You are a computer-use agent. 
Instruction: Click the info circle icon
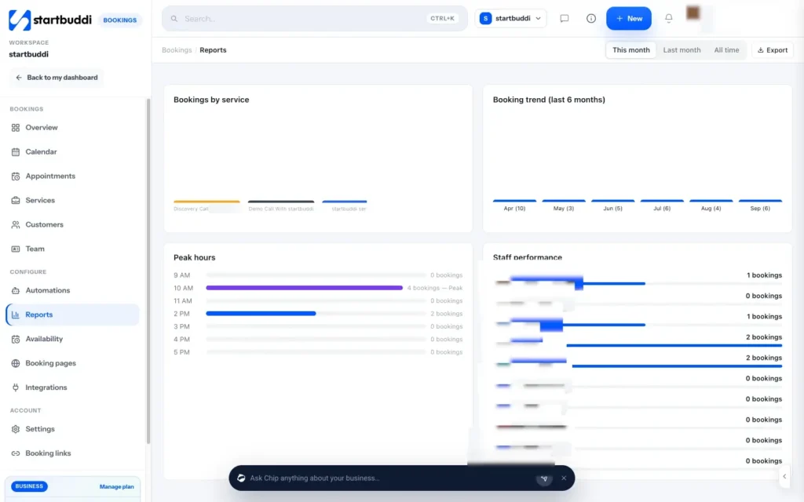(x=590, y=19)
